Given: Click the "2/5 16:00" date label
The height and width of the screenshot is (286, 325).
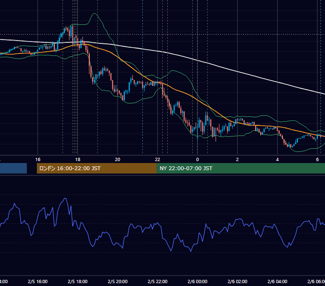Looking at the screenshot, I should (38, 281).
